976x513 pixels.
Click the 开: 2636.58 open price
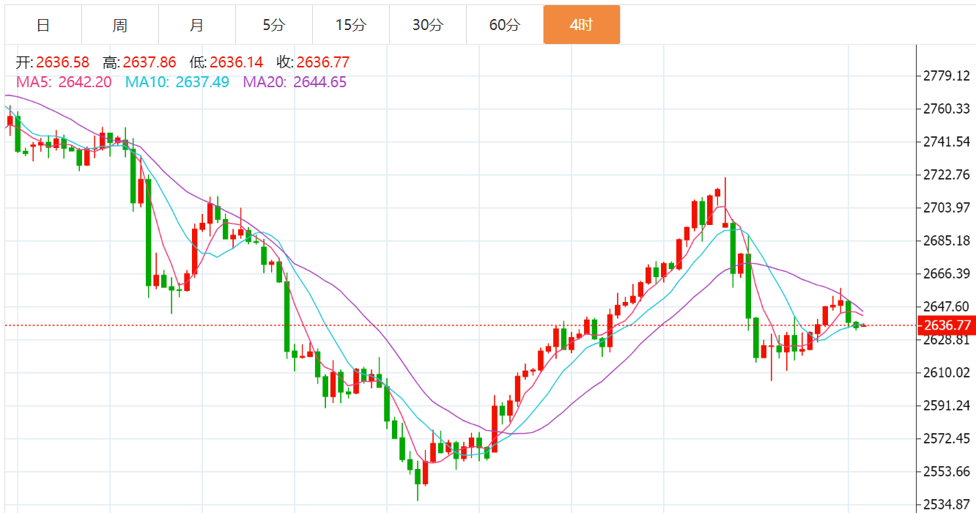(x=53, y=62)
